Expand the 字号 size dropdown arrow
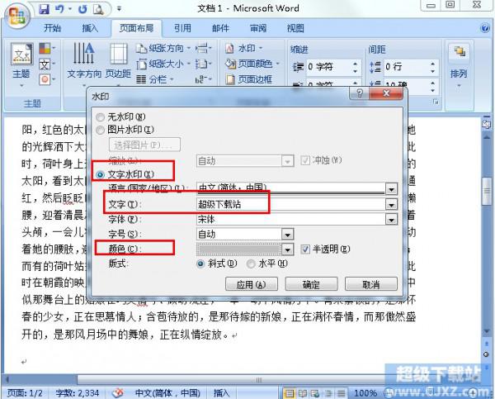The width and height of the screenshot is (495, 399). [288, 235]
